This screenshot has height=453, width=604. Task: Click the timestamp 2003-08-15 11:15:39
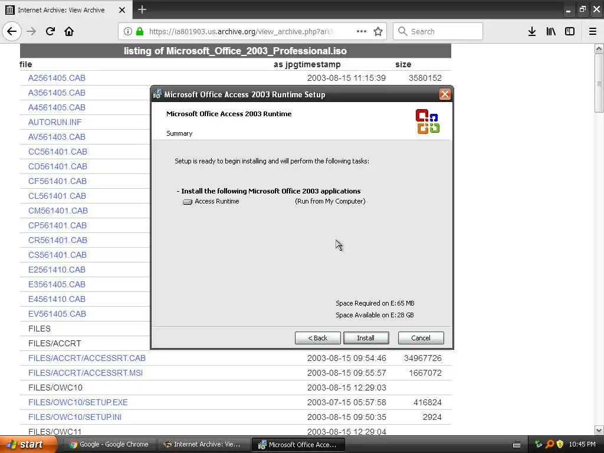(346, 78)
